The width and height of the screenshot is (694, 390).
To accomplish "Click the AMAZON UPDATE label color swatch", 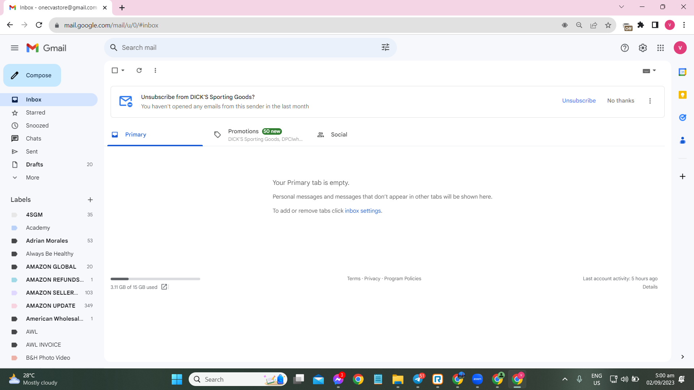I will point(14,306).
